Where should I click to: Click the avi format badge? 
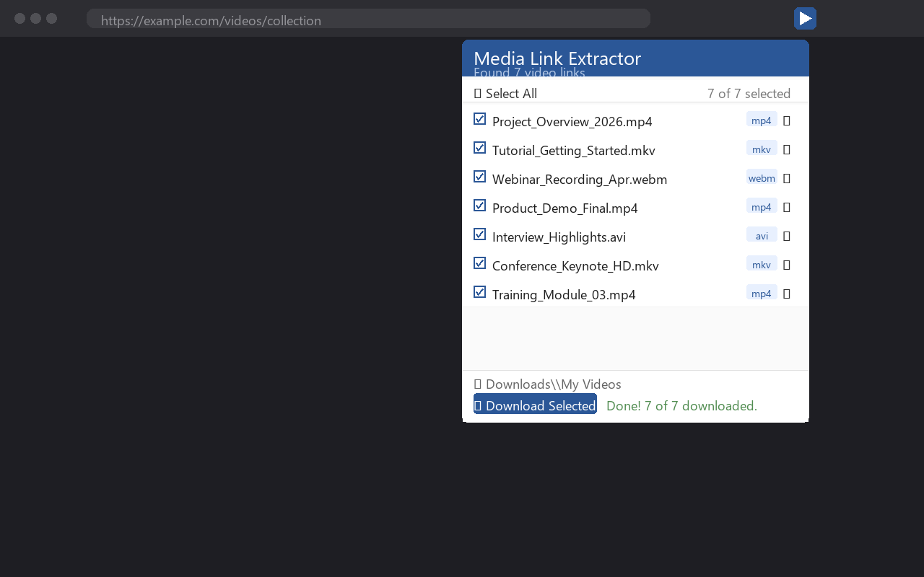tap(762, 235)
